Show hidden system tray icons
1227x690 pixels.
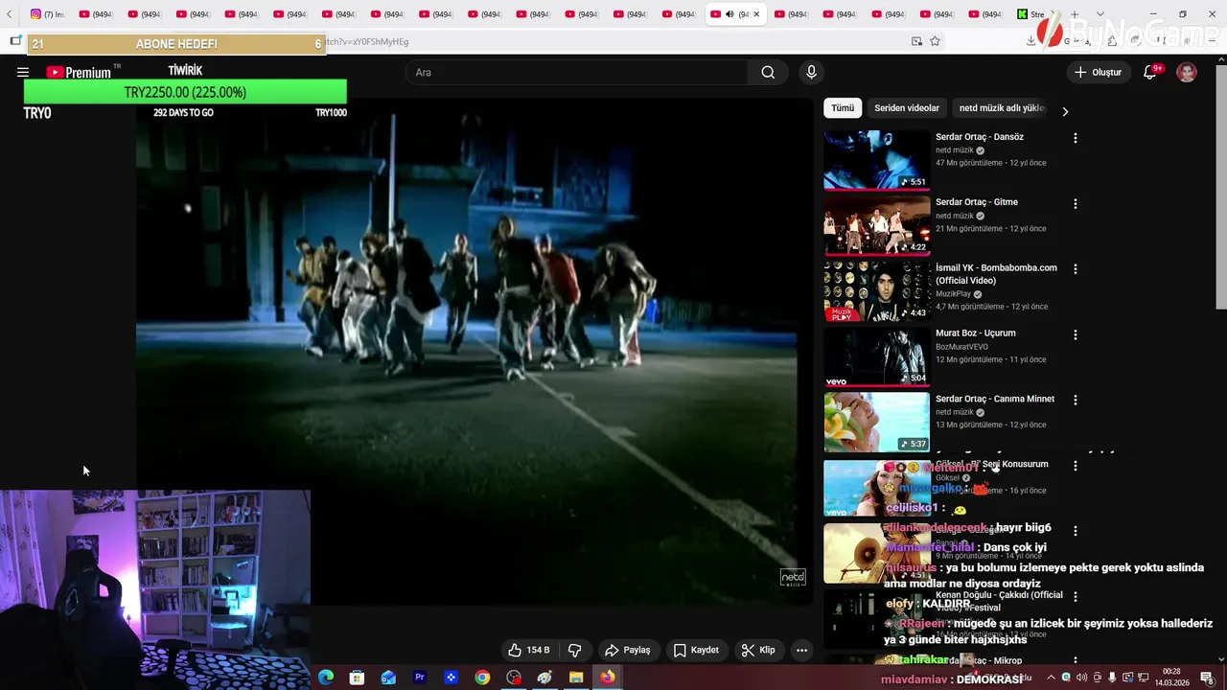[1051, 678]
